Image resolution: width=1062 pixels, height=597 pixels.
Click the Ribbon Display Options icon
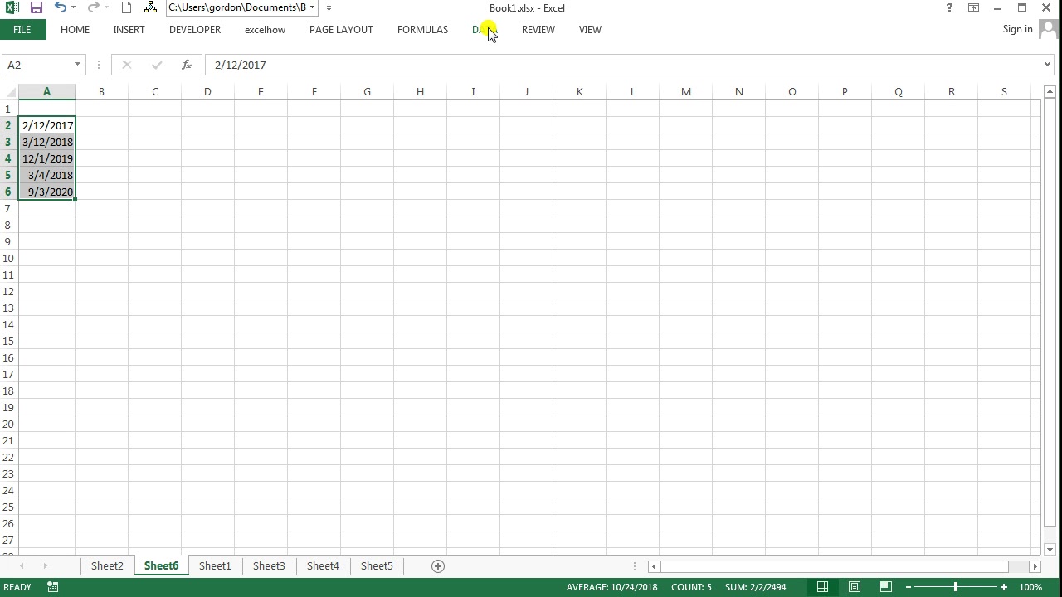point(973,7)
